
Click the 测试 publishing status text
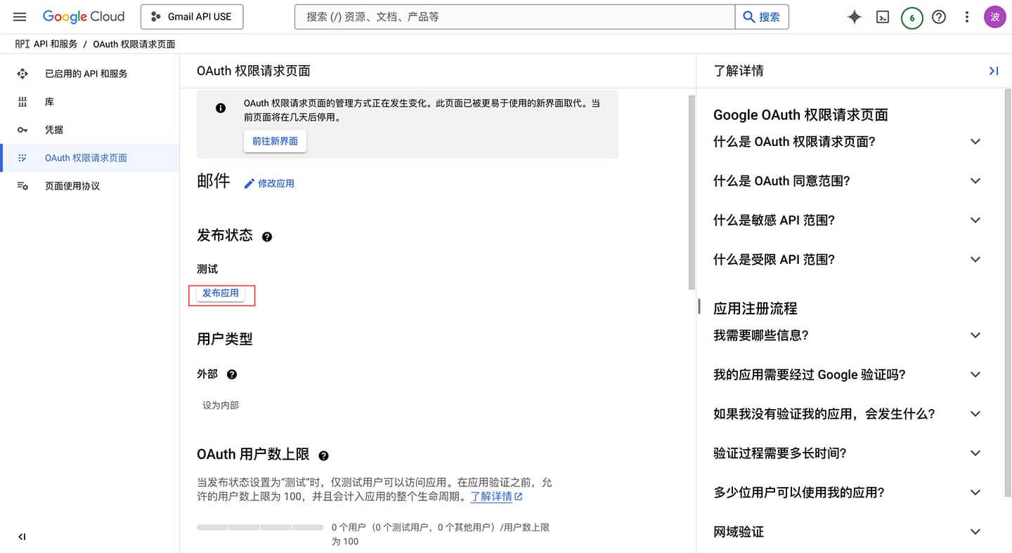point(207,269)
